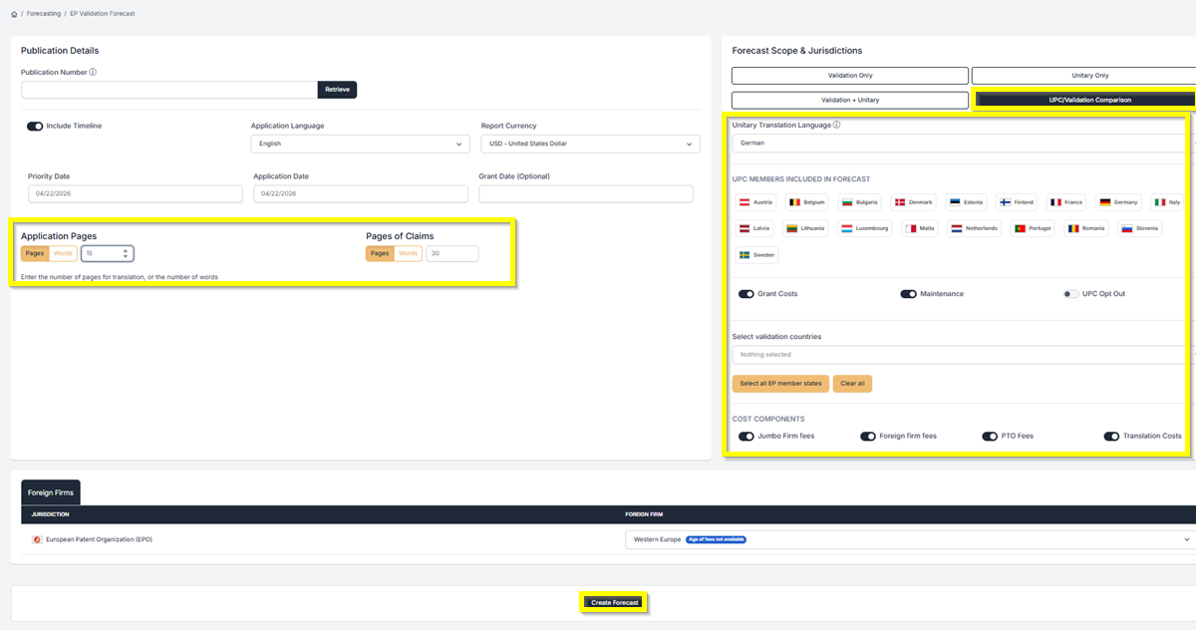Screen dimensions: 1196x630
Task: Select the Validation Only scope tab
Action: (850, 75)
